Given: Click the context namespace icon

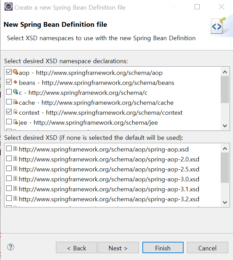Looking at the screenshot, I should pos(15,112).
